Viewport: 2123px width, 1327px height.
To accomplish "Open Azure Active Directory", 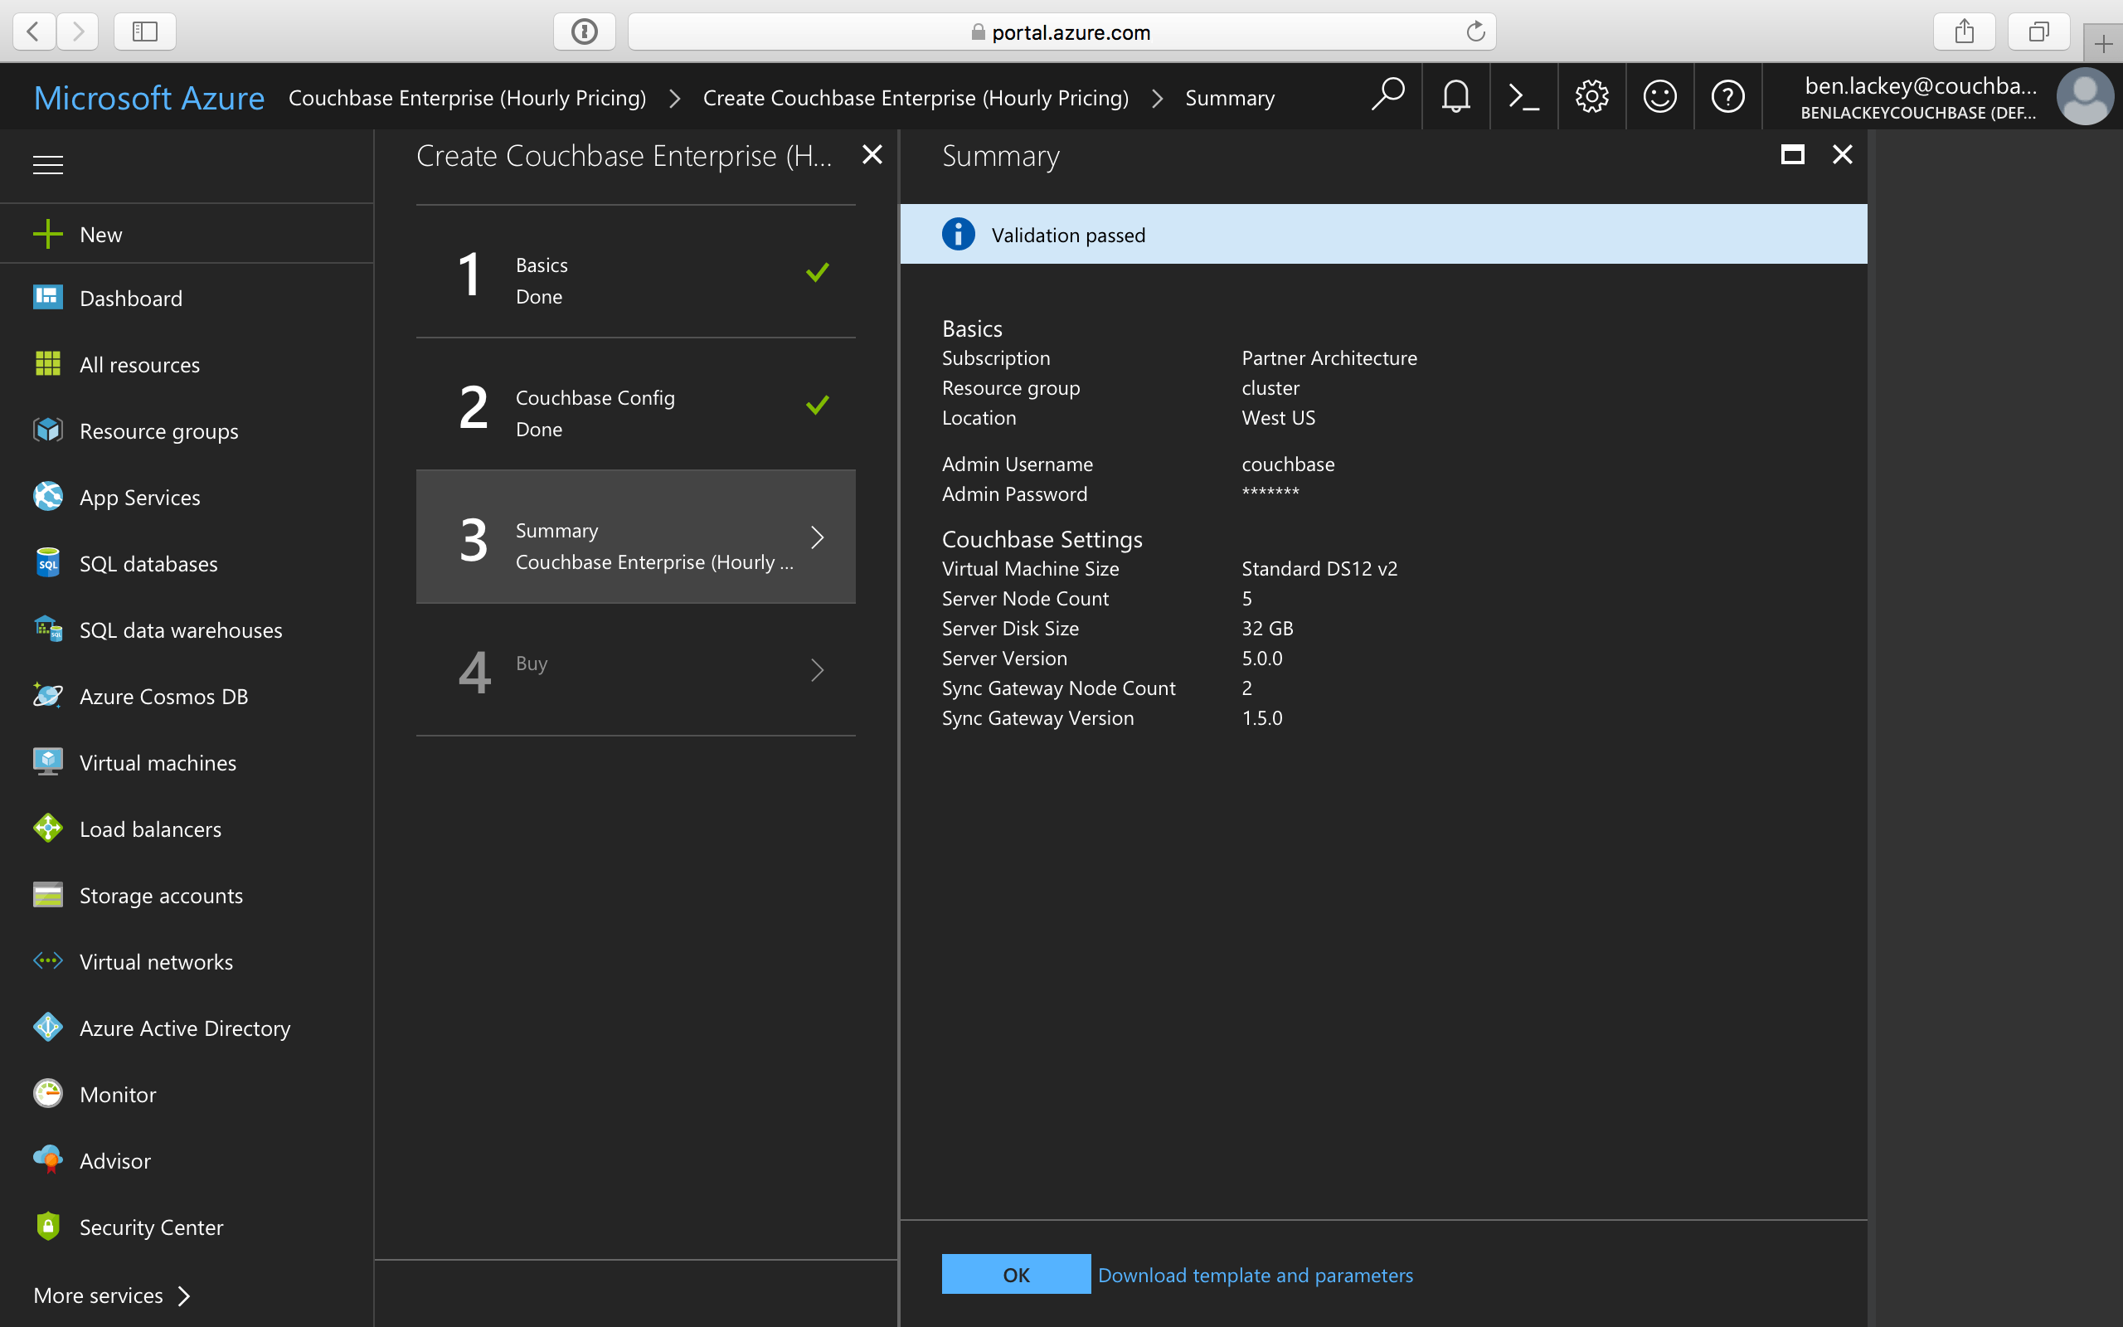I will [185, 1028].
